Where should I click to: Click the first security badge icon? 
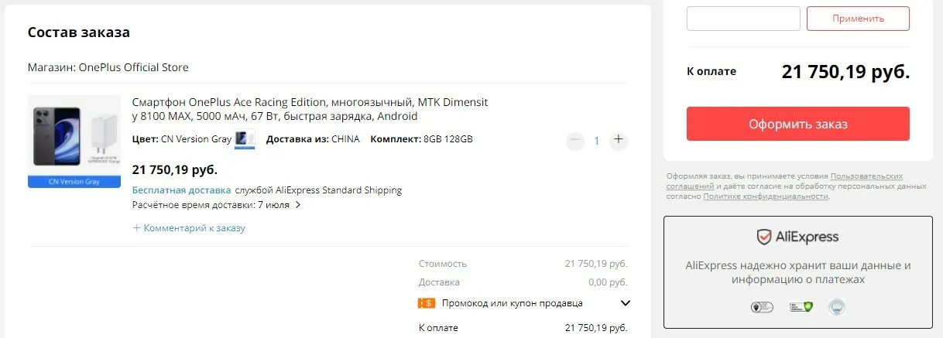coord(762,307)
